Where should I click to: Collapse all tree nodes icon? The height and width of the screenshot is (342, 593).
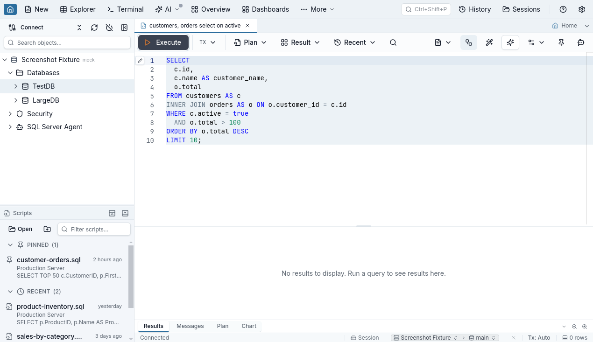pyautogui.click(x=79, y=28)
